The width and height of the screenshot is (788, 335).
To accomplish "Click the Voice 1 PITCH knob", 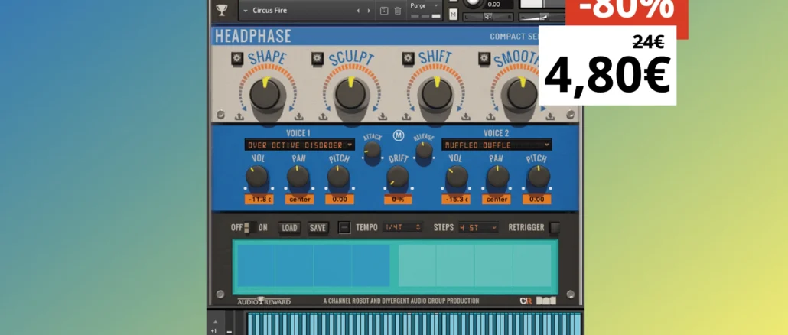I will click(338, 177).
